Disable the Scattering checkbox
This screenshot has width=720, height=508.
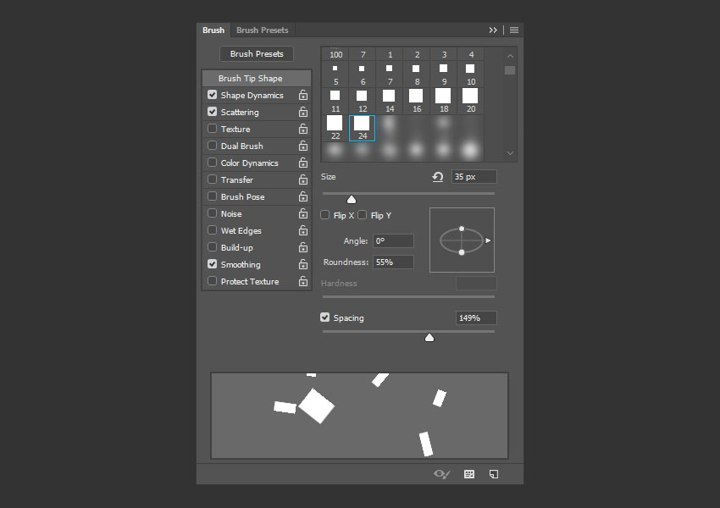(x=212, y=112)
